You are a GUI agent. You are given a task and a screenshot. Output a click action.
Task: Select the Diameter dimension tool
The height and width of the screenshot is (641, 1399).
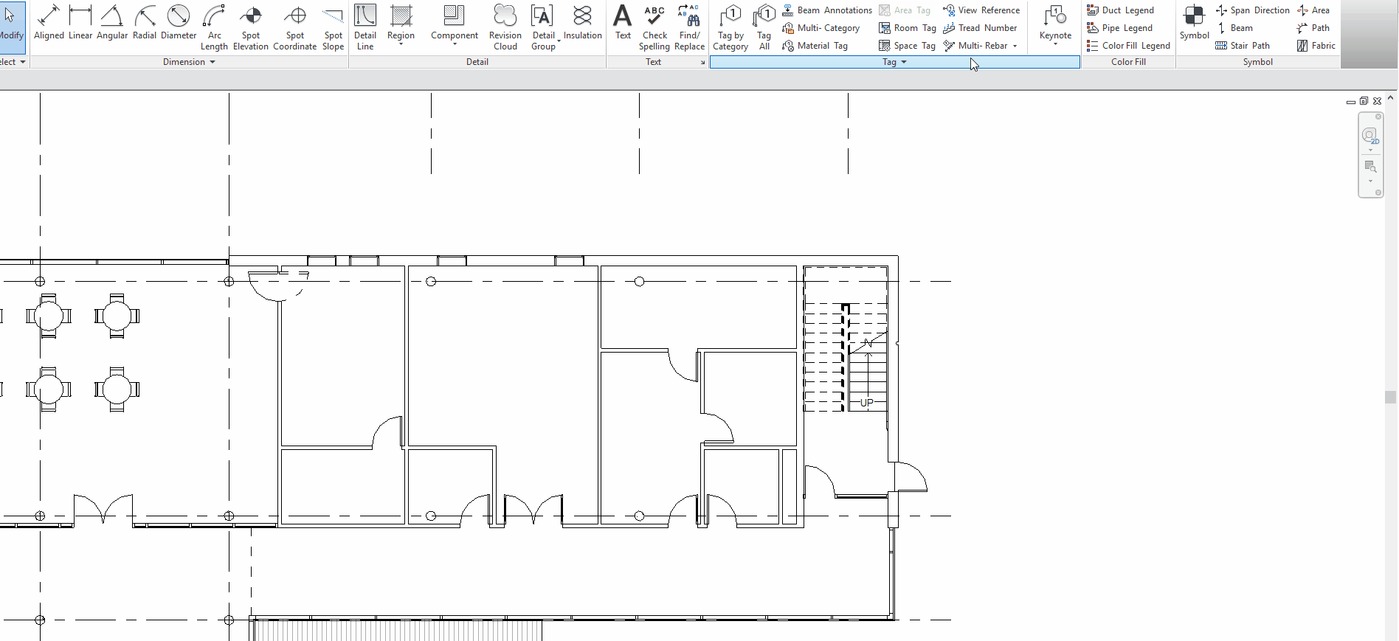(179, 22)
